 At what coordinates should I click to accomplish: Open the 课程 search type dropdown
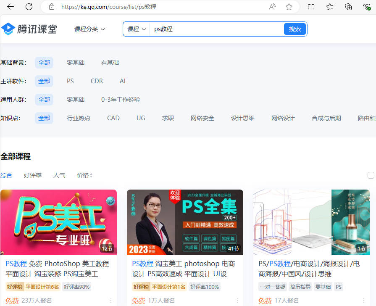(x=137, y=29)
